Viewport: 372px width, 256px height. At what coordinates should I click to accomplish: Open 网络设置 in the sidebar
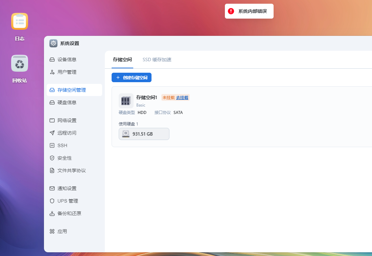(x=67, y=120)
